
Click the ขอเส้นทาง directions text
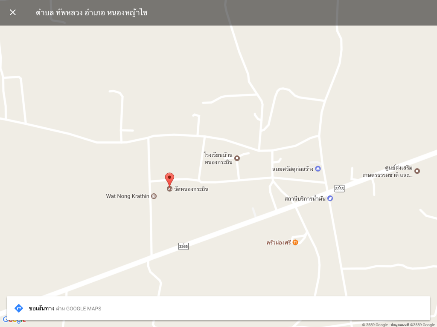[41, 308]
